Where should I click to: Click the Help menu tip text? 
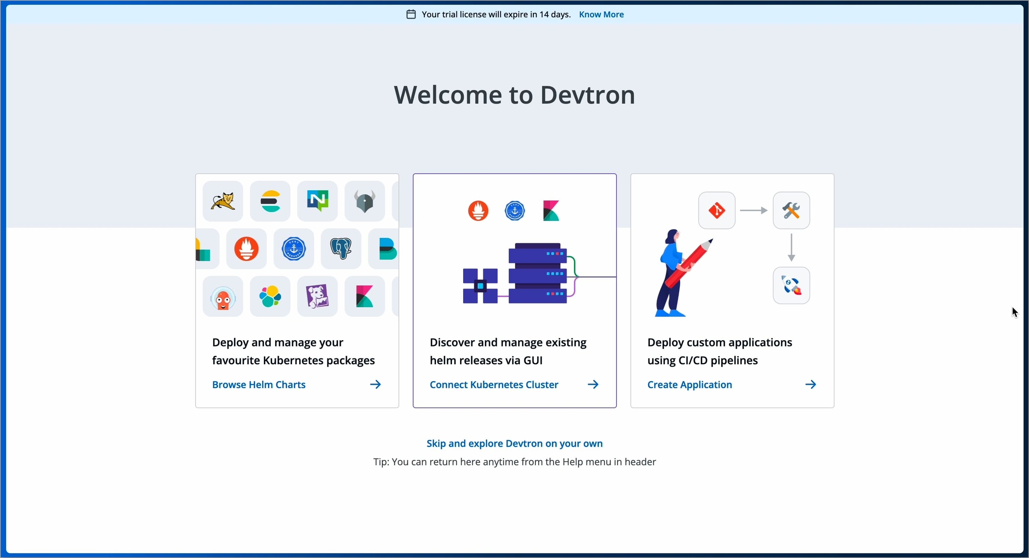point(514,462)
